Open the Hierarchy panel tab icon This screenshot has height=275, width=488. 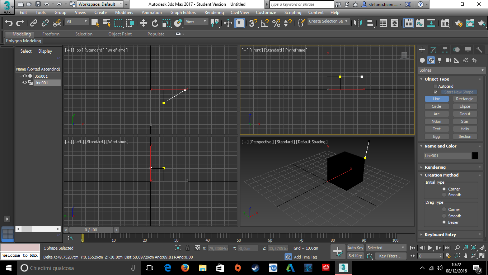445,50
